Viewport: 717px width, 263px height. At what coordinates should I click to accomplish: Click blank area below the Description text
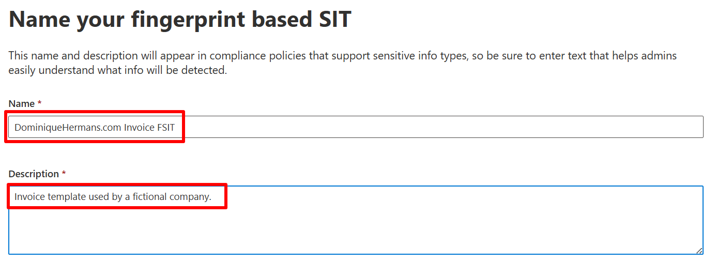point(356,233)
